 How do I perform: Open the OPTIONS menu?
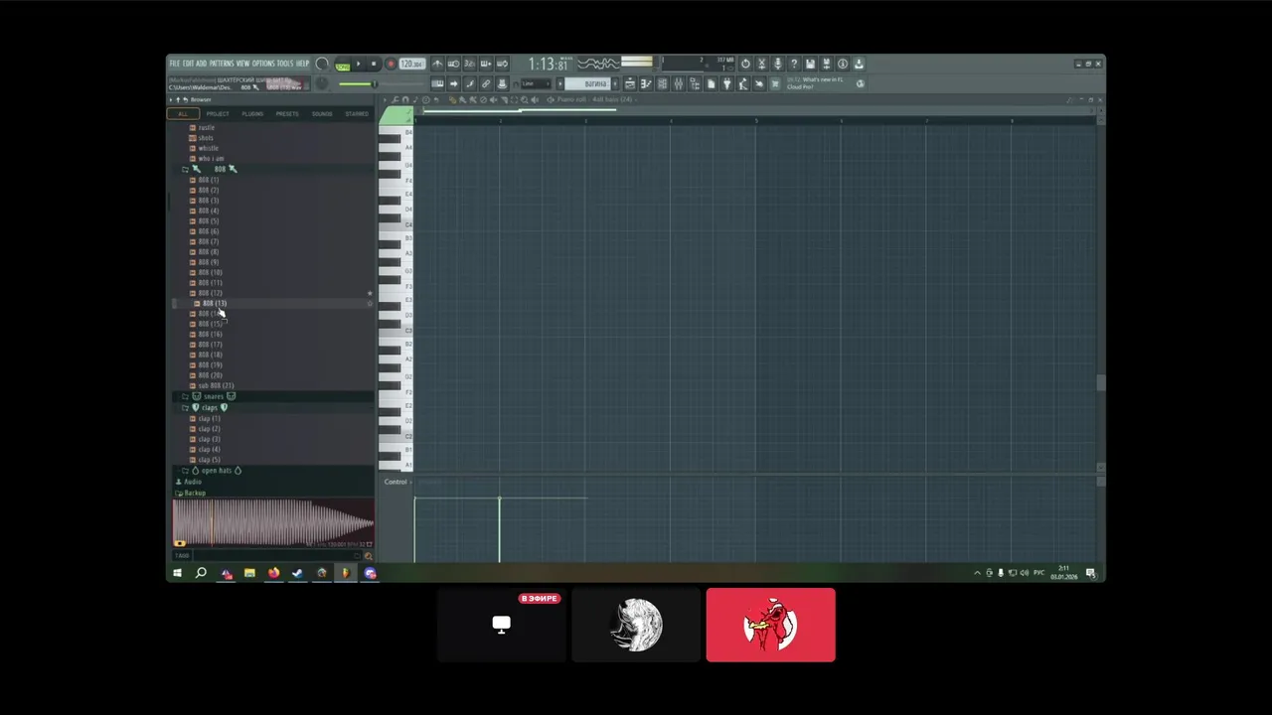tap(263, 64)
